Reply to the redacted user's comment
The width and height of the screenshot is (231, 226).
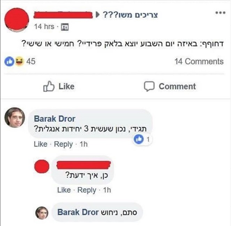tap(87, 190)
